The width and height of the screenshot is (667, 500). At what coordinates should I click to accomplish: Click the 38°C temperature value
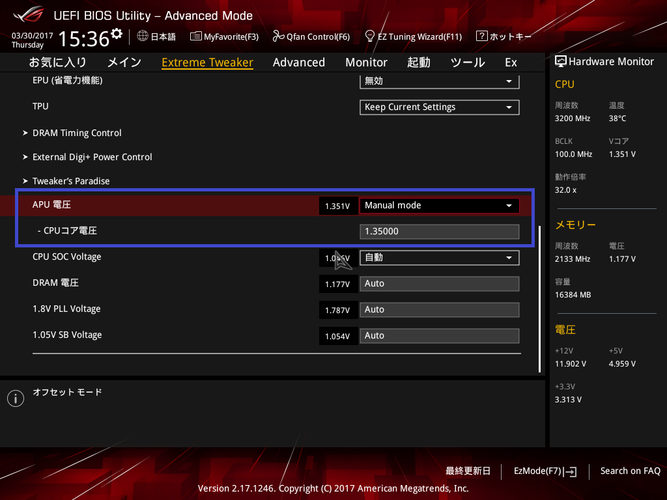(617, 118)
